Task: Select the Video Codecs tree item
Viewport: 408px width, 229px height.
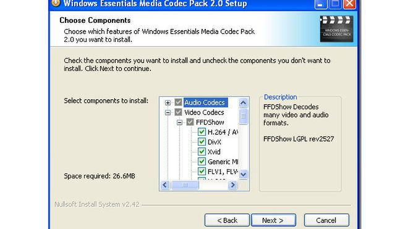Action: 204,112
